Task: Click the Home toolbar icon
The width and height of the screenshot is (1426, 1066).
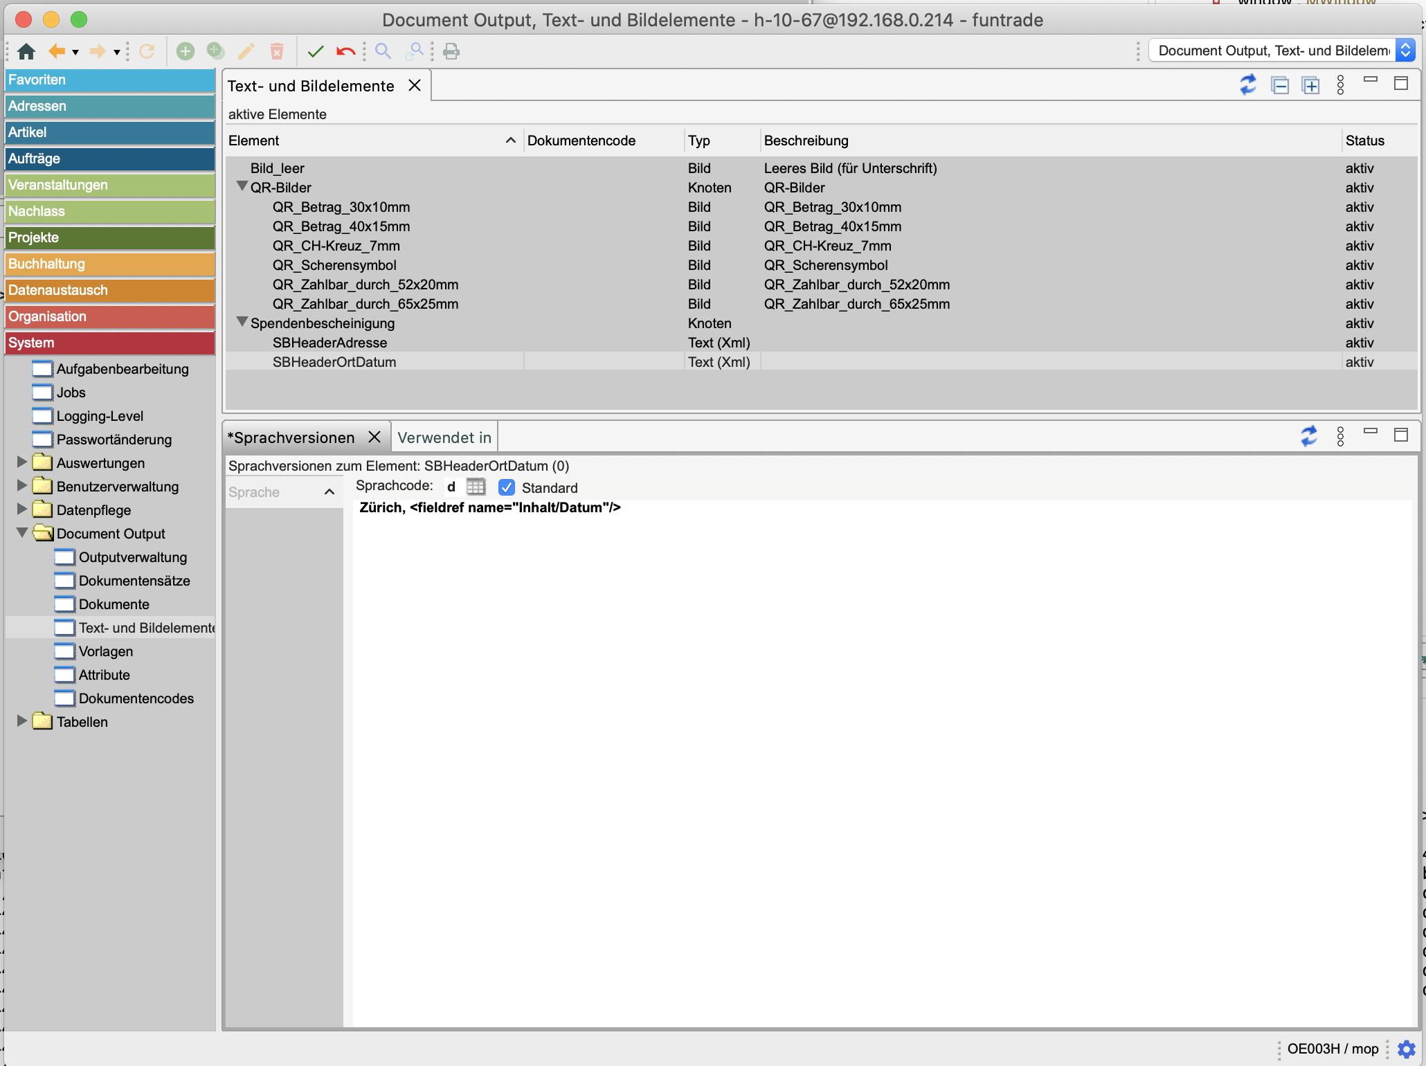Action: tap(26, 51)
